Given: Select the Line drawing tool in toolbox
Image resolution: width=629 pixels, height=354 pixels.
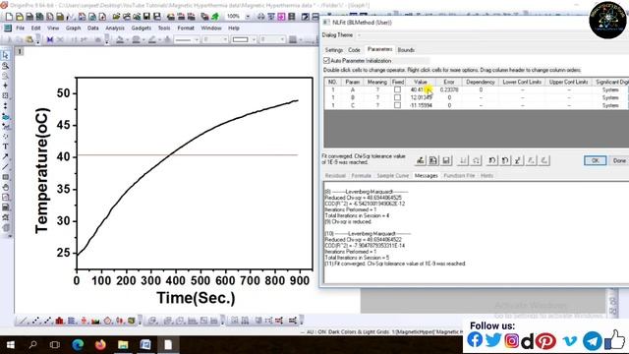Looking at the screenshot, I should [5, 166].
